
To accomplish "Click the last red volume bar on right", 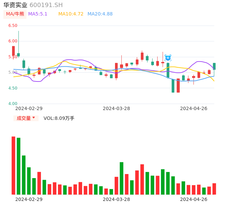I will click(214, 189).
